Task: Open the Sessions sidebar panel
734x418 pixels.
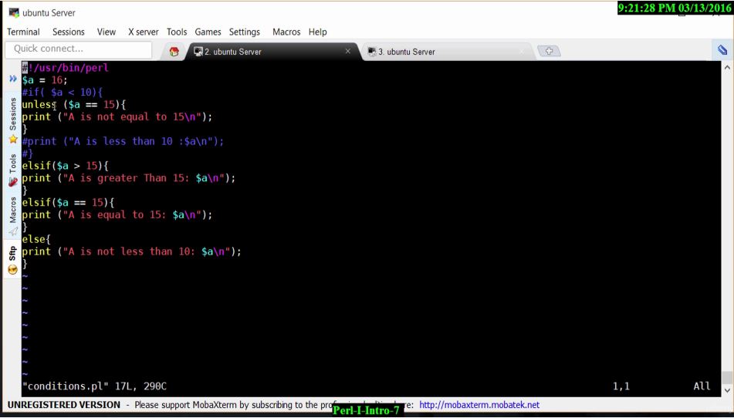Action: click(12, 113)
